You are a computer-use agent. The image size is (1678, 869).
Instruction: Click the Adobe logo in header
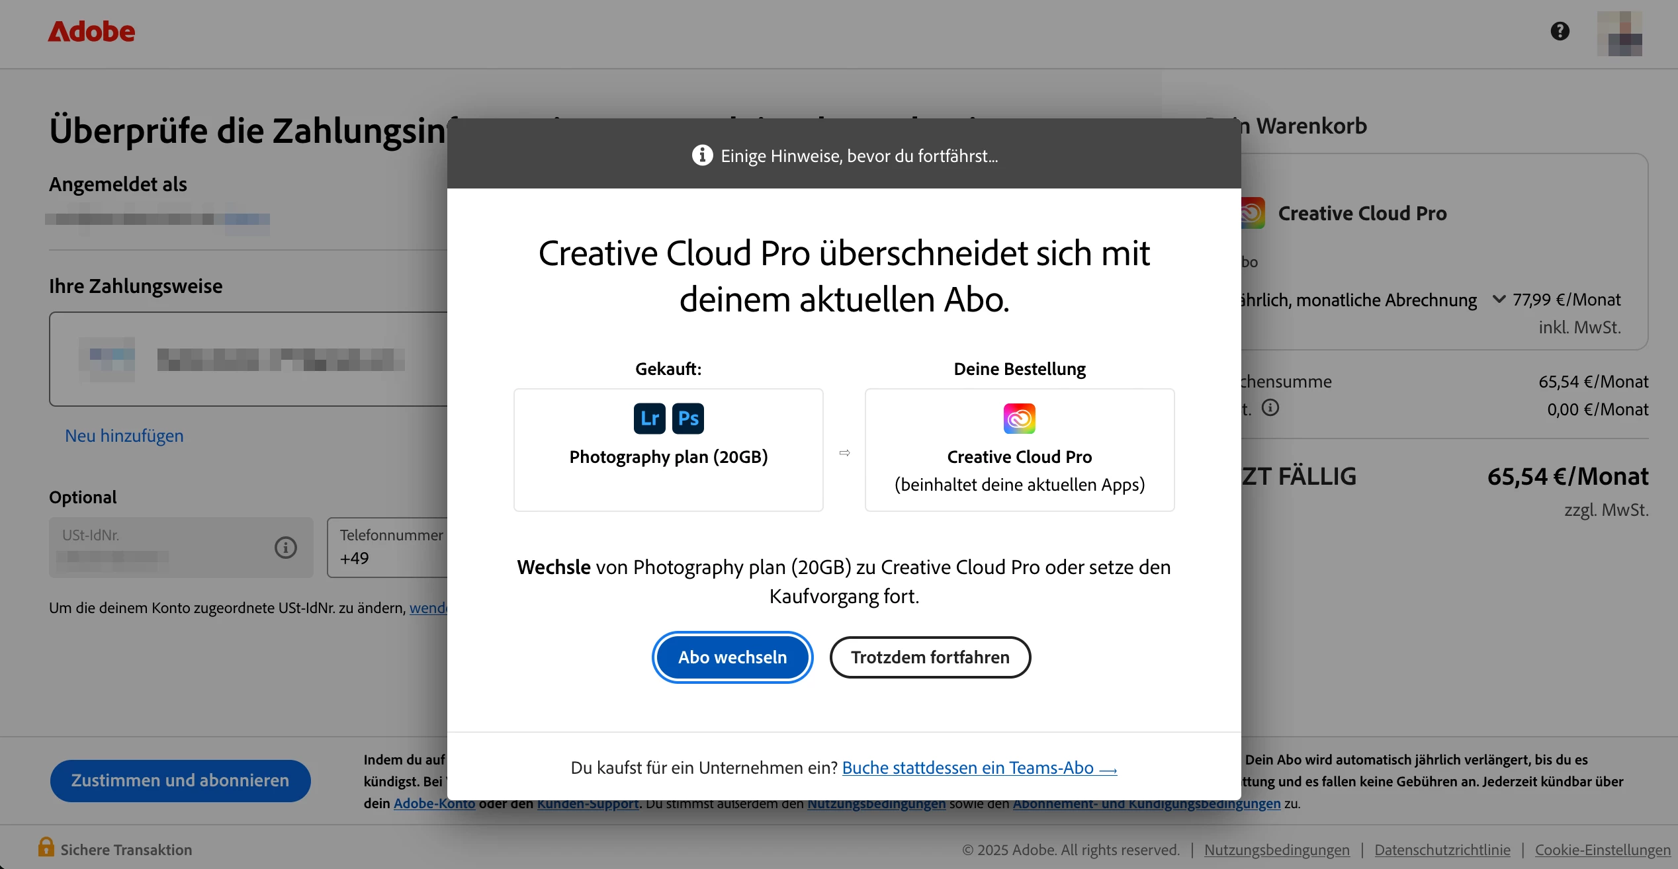pos(91,32)
